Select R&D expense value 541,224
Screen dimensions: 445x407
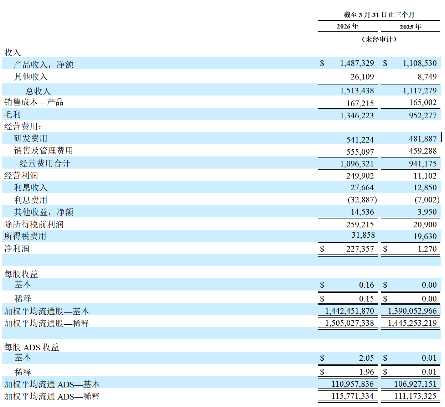coord(360,140)
